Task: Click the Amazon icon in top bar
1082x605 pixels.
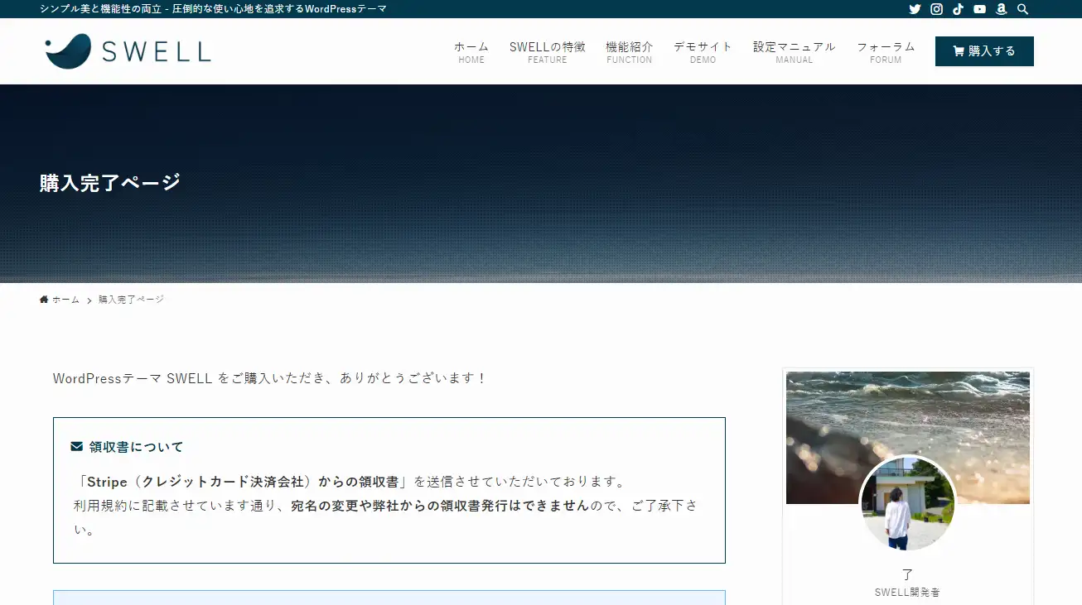Action: [x=1001, y=9]
